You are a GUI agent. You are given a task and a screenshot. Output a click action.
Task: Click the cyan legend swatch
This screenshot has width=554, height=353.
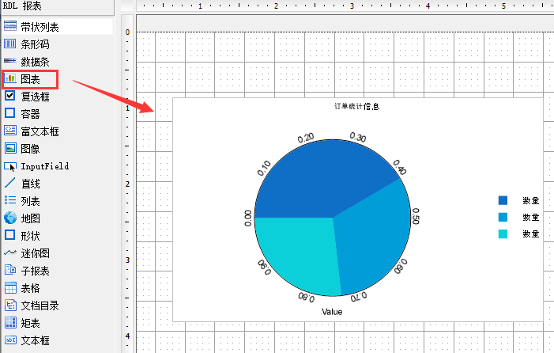pyautogui.click(x=503, y=233)
